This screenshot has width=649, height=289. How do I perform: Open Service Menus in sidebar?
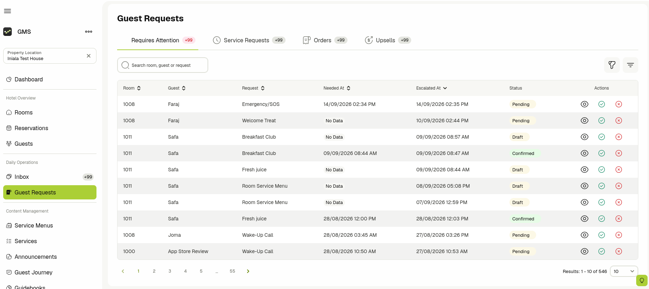pos(50,225)
